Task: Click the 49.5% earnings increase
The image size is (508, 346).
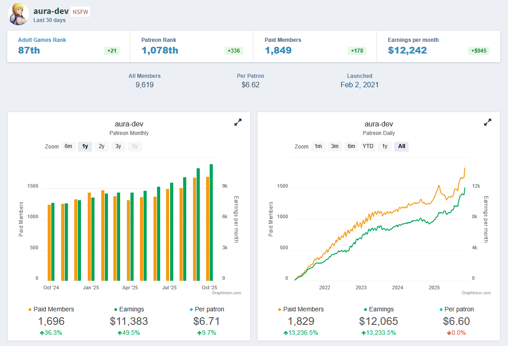Action: [x=129, y=333]
